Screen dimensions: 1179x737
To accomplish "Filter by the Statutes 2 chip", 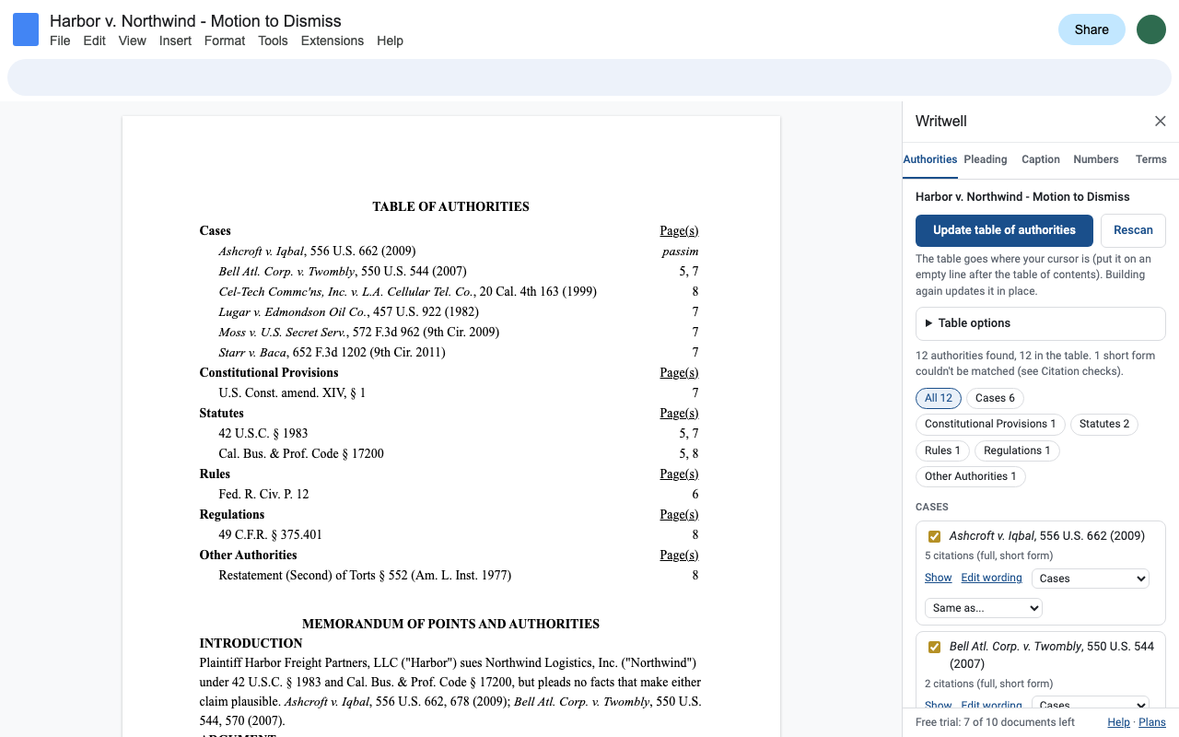I will (1104, 424).
